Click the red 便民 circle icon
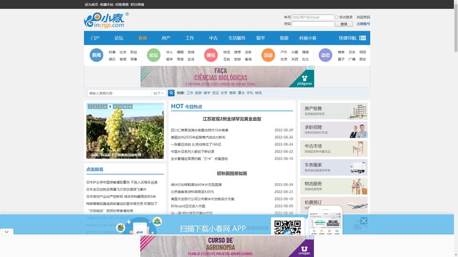This screenshot has height=257, width=458. coord(211,55)
